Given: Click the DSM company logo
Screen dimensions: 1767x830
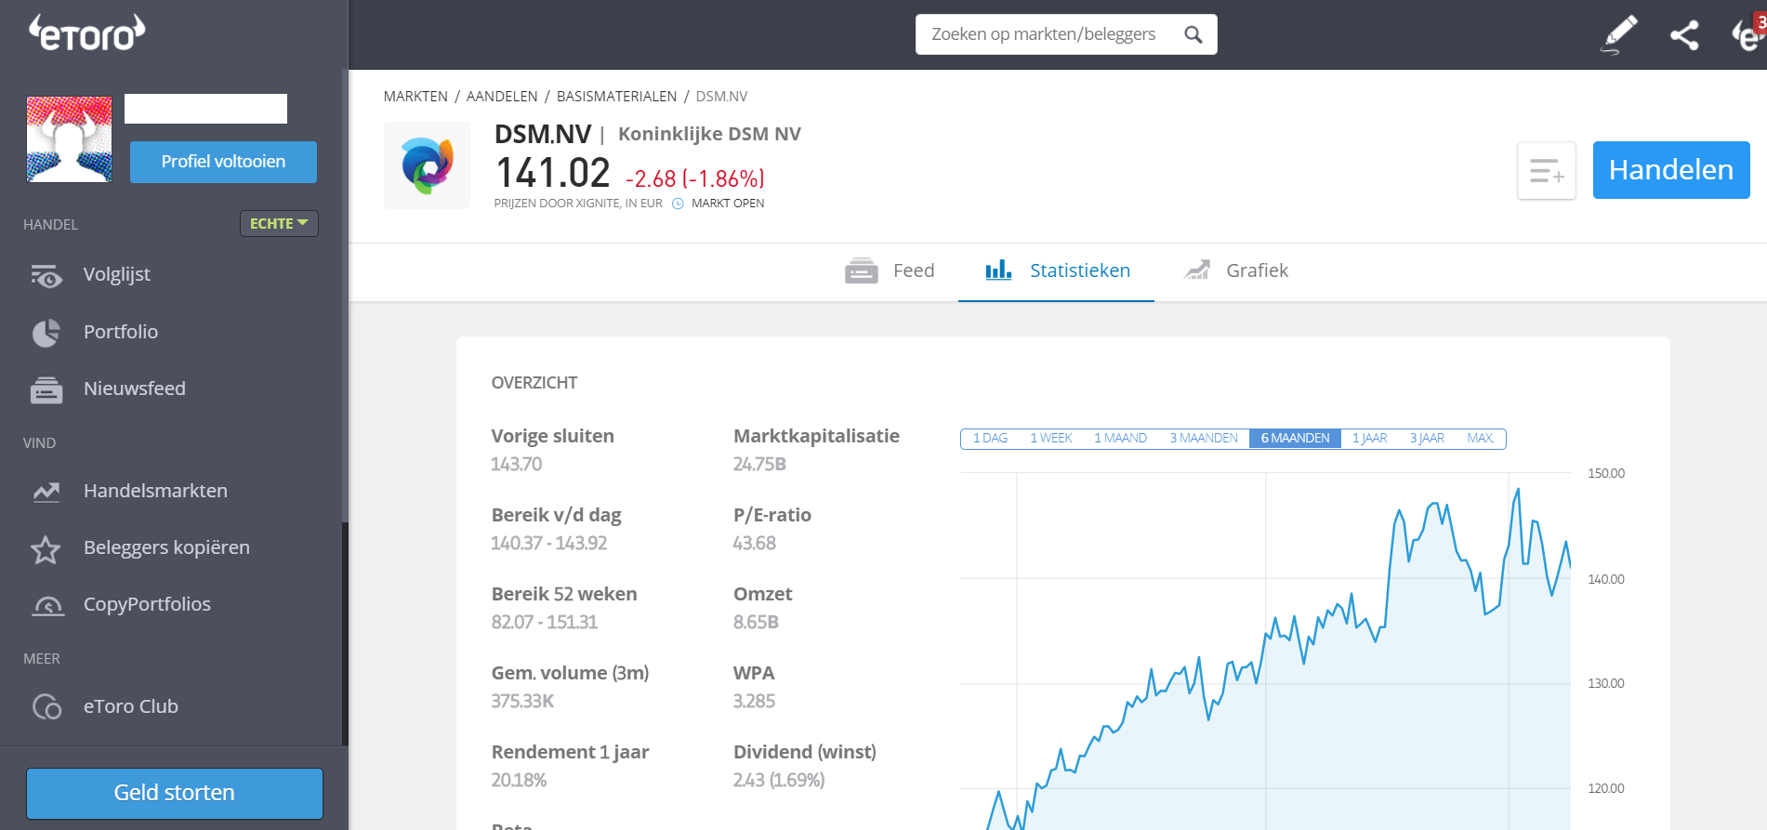Looking at the screenshot, I should coord(427,165).
